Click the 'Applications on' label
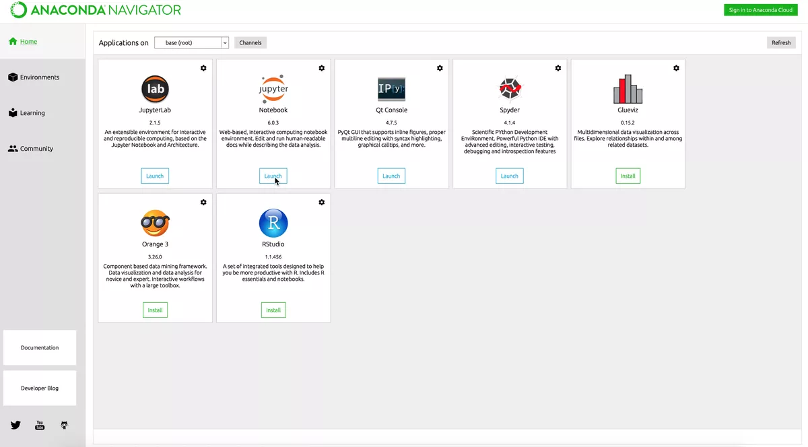 [x=124, y=43]
